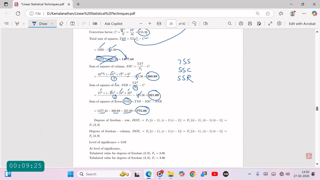The height and width of the screenshot is (180, 320).
Task: Open the Widgets panel on the taskbar
Action: click(x=8, y=174)
